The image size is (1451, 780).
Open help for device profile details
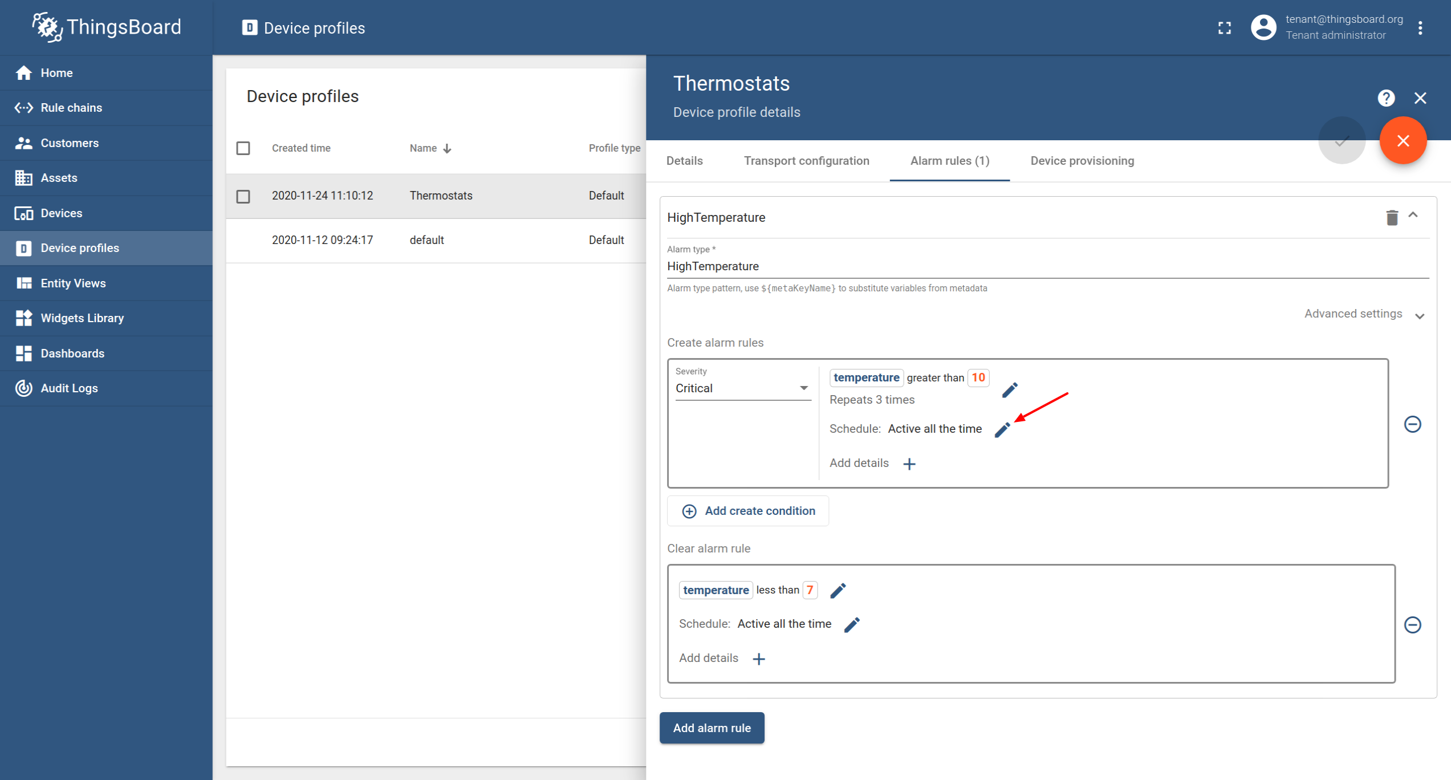(1386, 98)
